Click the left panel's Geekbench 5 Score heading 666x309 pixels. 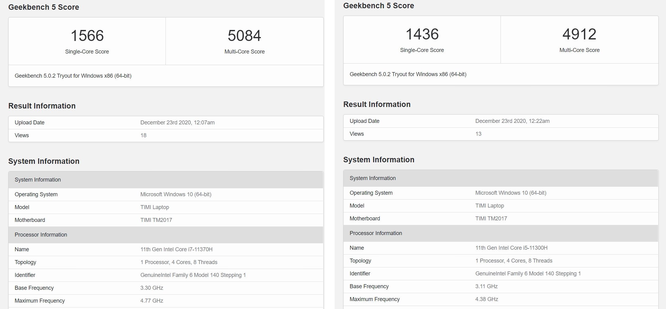44,7
